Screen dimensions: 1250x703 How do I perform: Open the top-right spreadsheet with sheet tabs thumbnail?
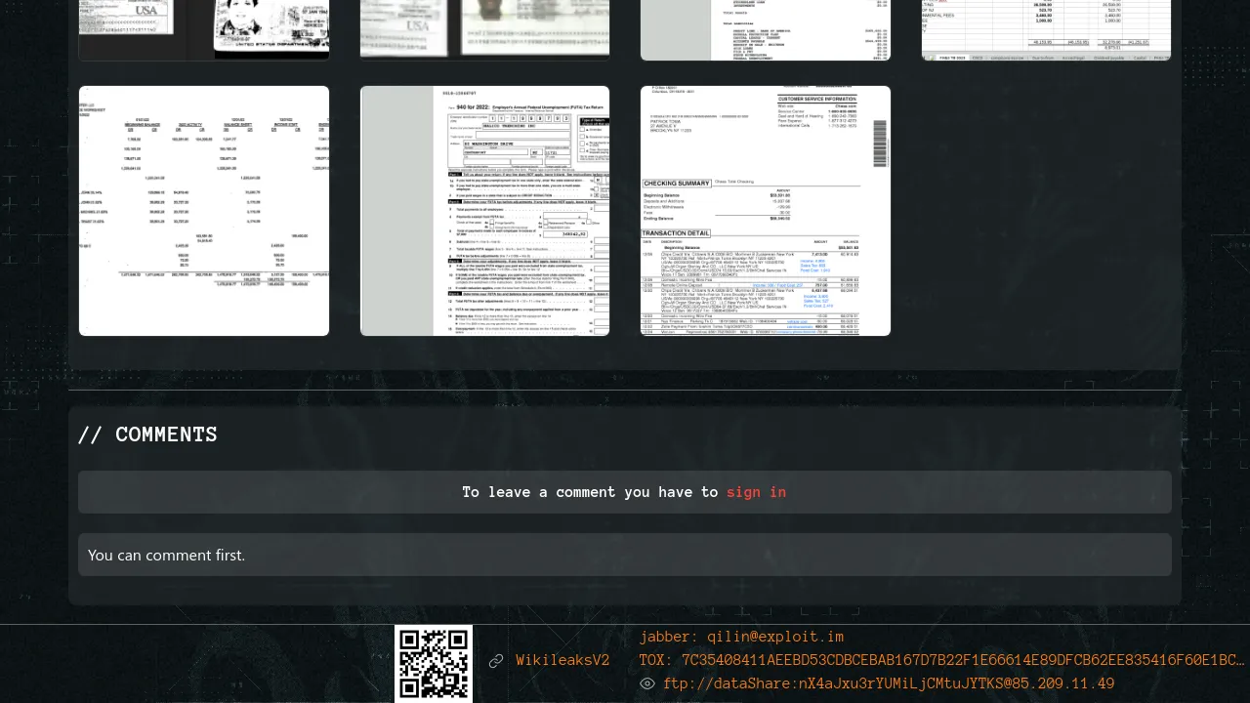(1046, 29)
